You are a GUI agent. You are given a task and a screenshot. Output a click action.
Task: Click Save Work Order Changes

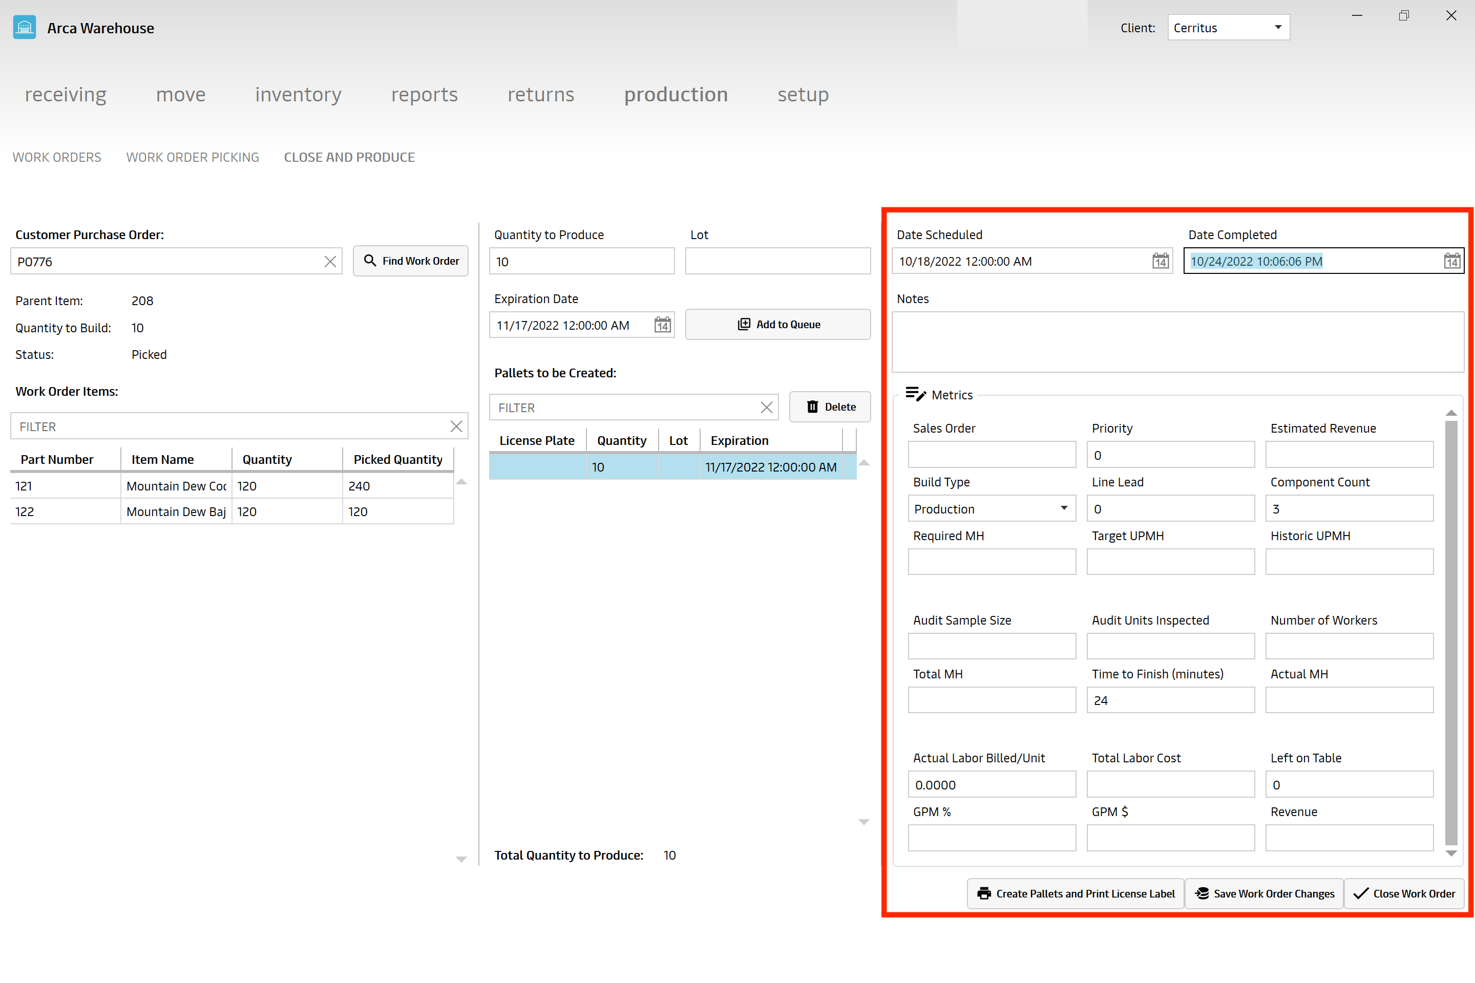point(1265,893)
